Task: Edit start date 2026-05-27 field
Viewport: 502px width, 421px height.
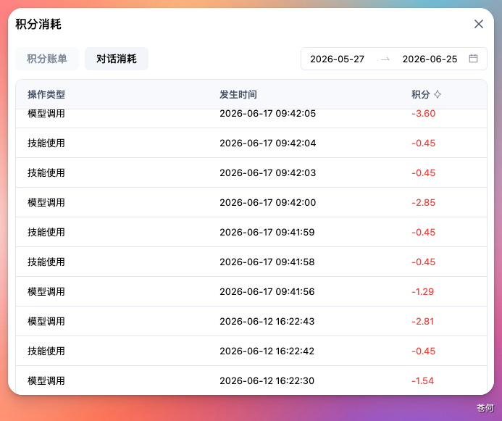Action: tap(337, 59)
